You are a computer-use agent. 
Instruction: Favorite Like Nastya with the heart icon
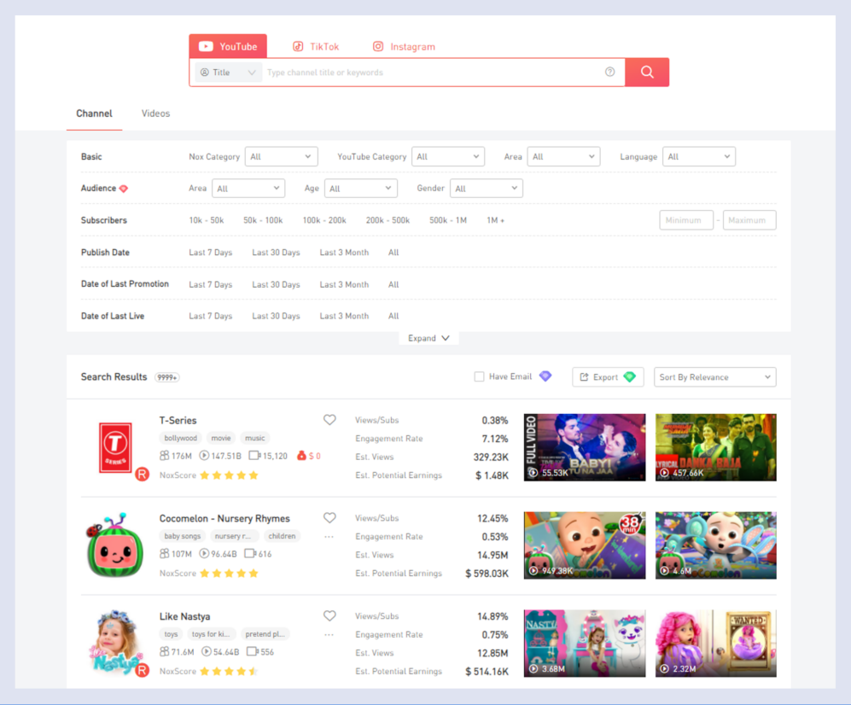(x=329, y=615)
